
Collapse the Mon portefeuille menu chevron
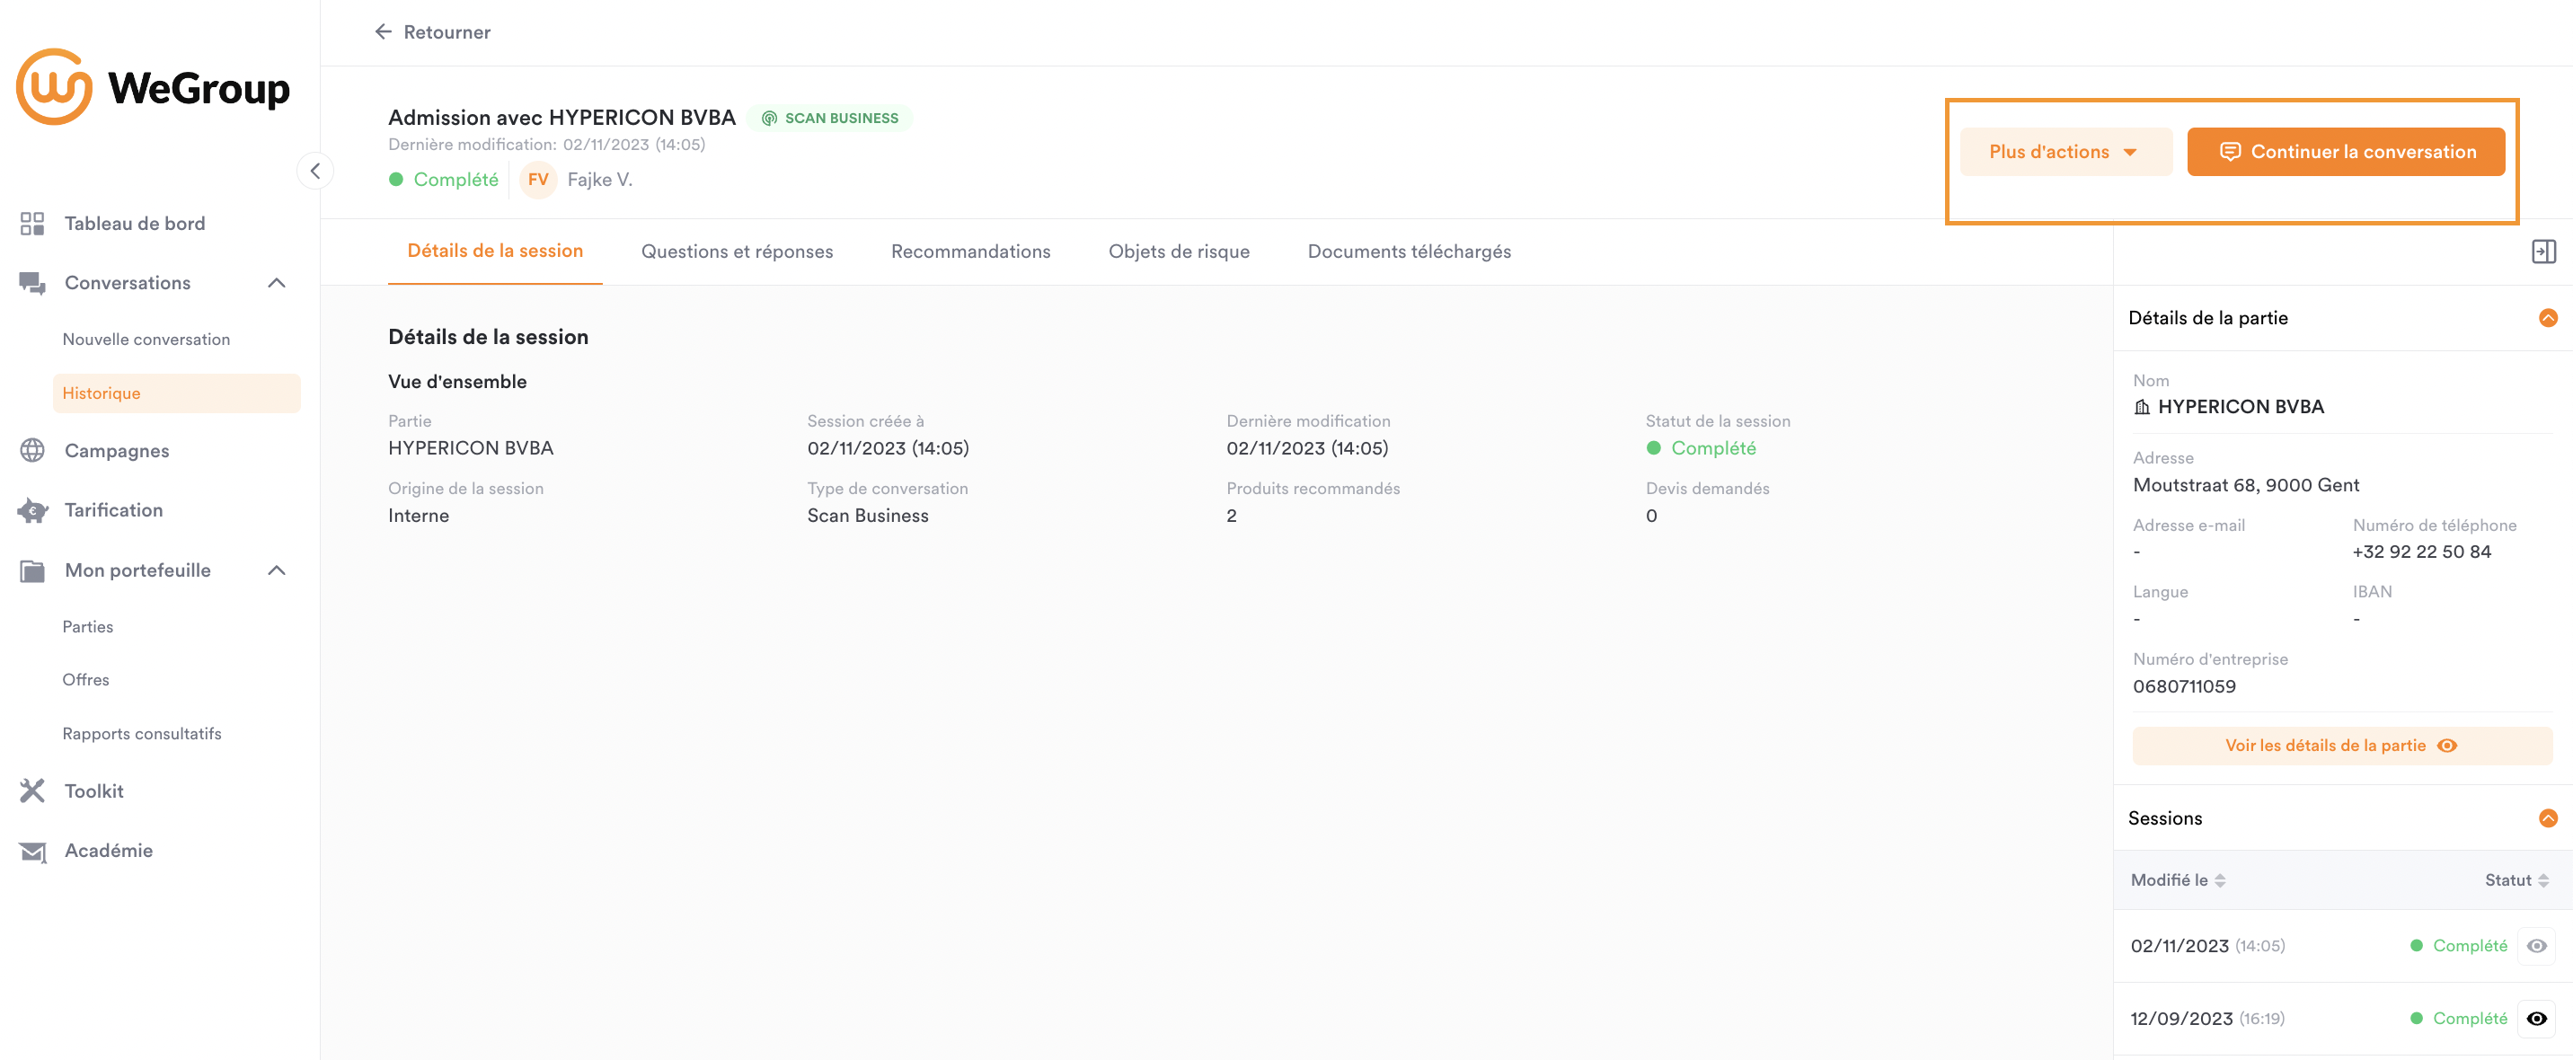coord(277,570)
